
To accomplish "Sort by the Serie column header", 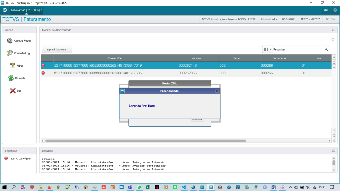I will coord(239,58).
